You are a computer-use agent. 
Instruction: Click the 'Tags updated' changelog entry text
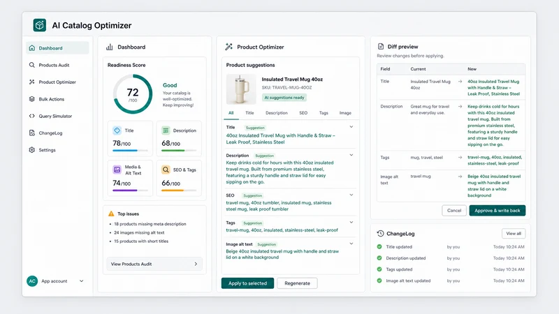click(x=399, y=269)
